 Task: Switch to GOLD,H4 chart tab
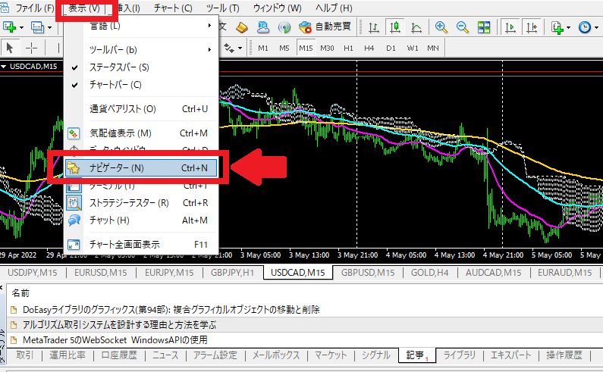pos(429,273)
